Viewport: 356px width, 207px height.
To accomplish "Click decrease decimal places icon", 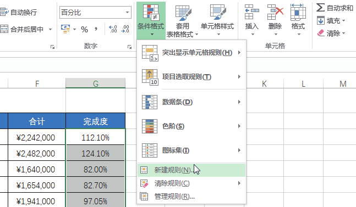I will pos(125,29).
